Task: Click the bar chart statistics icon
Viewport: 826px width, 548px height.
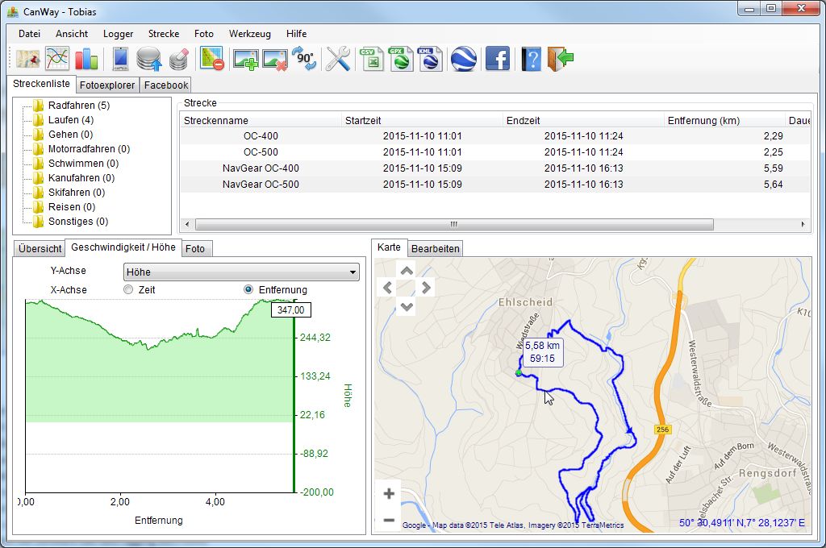Action: pyautogui.click(x=86, y=59)
